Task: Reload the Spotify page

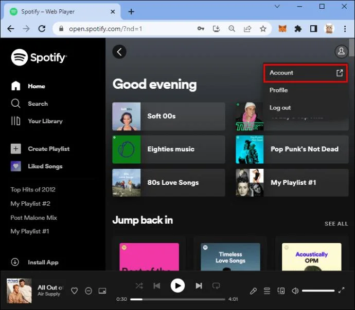Action: 42,29
